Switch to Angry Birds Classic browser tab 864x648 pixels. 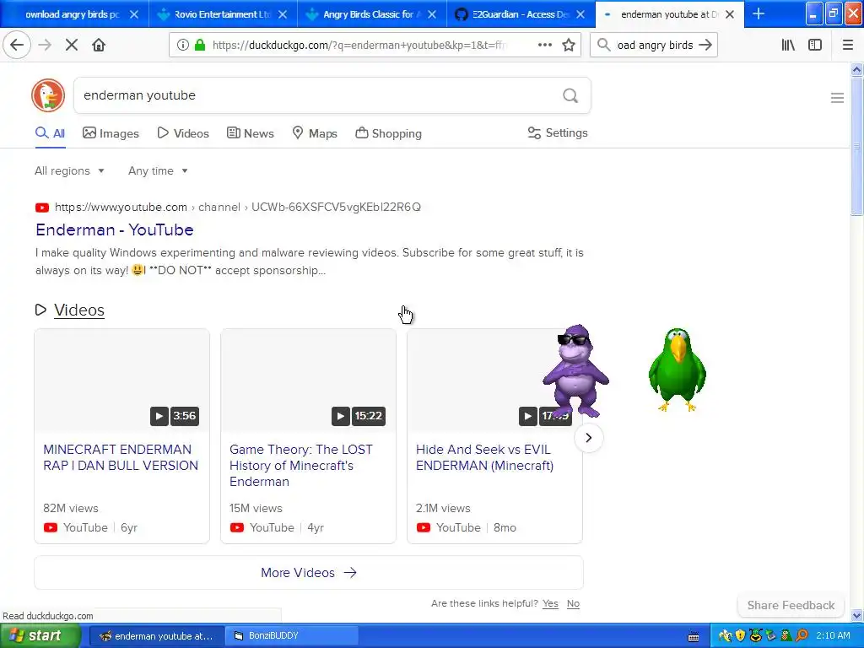click(x=371, y=14)
